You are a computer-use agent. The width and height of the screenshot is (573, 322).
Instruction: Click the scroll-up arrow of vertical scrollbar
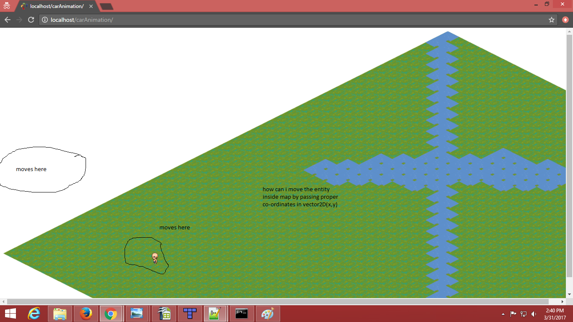569,31
